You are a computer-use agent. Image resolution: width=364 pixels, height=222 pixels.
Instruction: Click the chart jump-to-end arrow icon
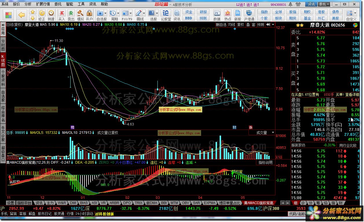pyautogui.click(x=268, y=25)
